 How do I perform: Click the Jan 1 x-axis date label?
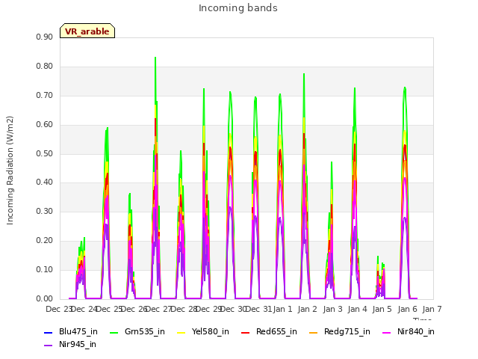282,309
